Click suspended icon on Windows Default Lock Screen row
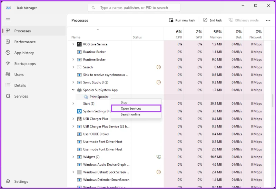The width and height of the screenshot is (276, 189). (x=159, y=172)
